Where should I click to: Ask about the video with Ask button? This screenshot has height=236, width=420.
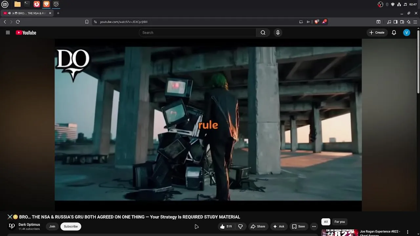pos(279,226)
